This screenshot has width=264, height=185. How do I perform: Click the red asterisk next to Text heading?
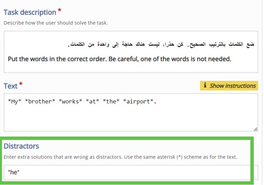[x=21, y=84]
